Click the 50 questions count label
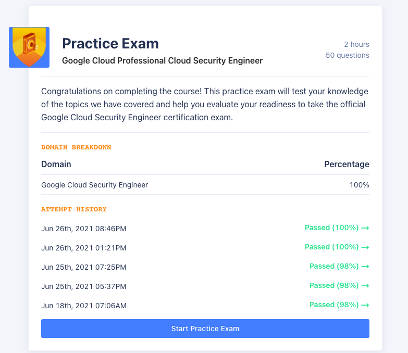This screenshot has height=353, width=408. tap(347, 55)
